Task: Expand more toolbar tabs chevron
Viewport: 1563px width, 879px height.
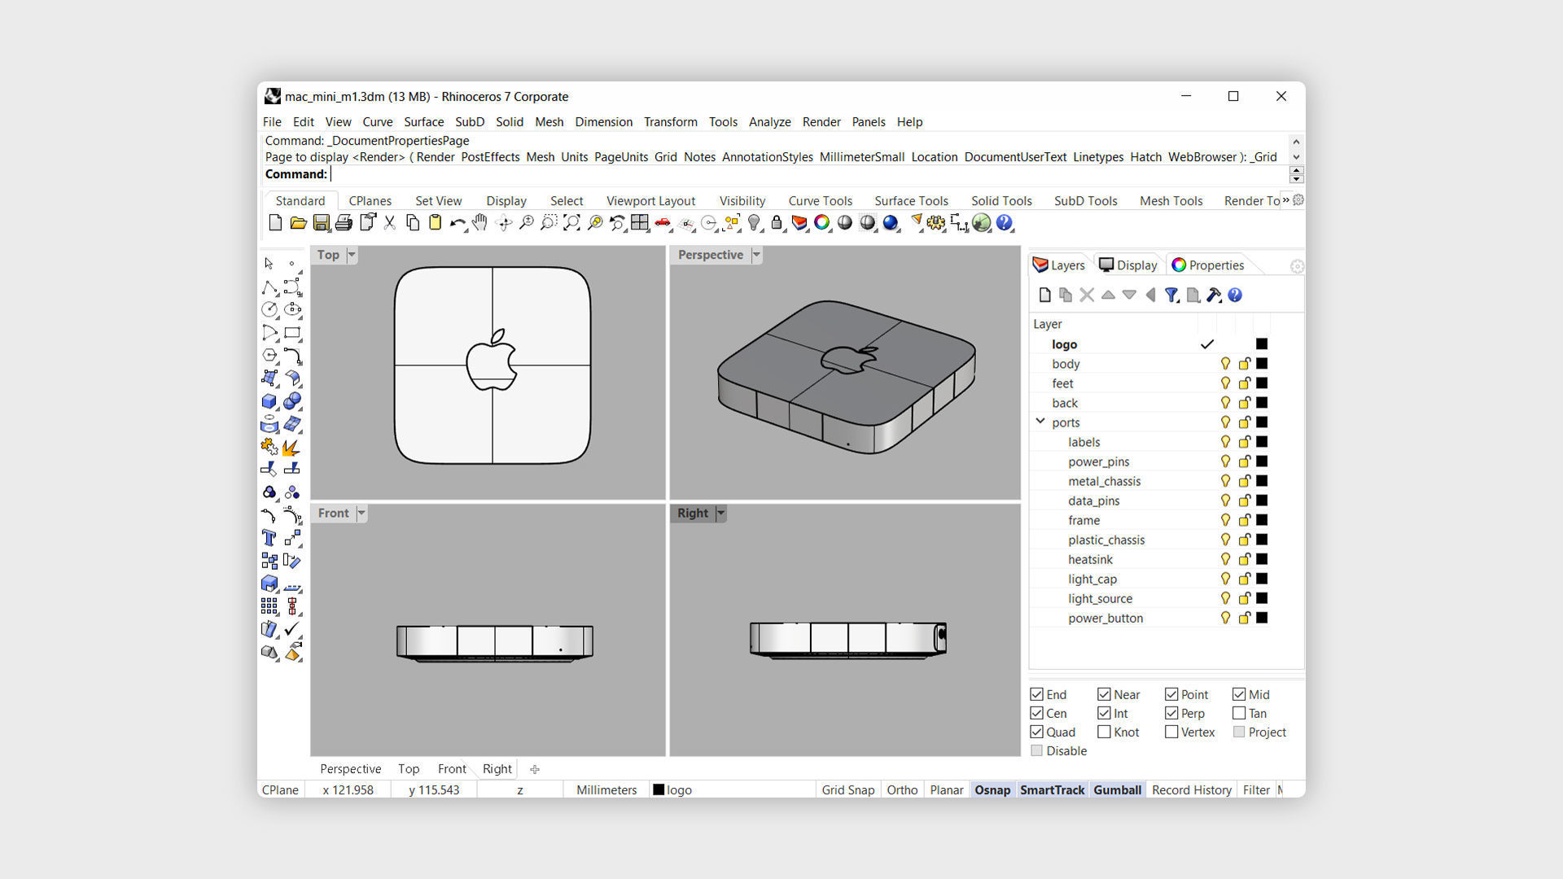Action: click(1286, 200)
